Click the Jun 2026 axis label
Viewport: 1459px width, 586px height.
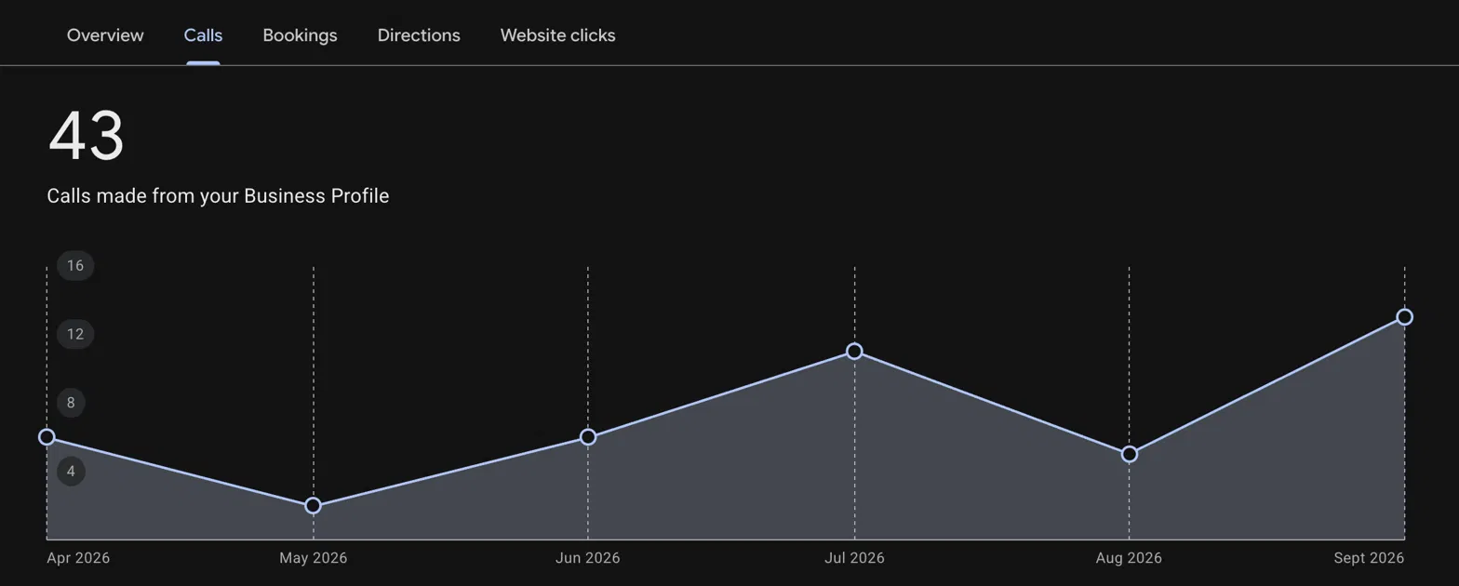pyautogui.click(x=588, y=558)
